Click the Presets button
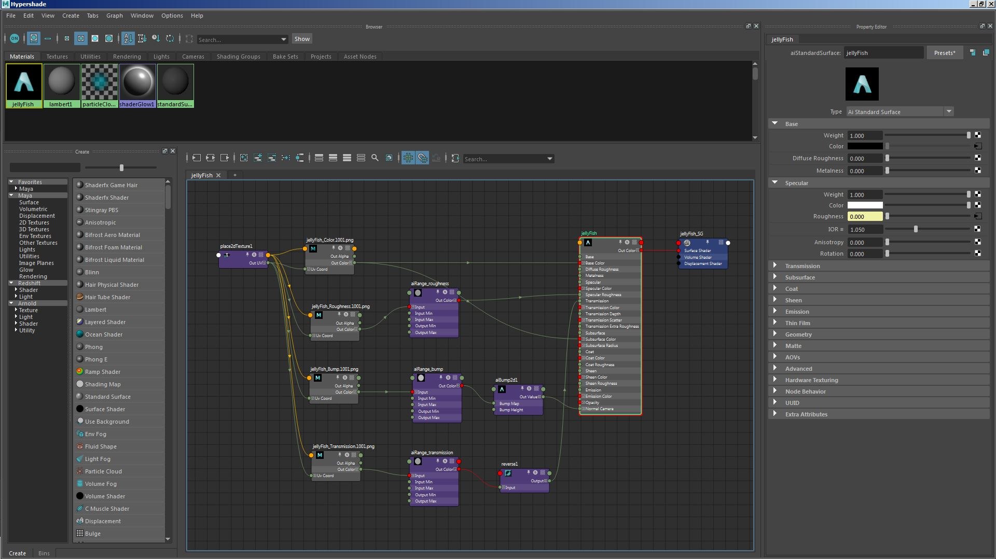This screenshot has height=559, width=996. (944, 53)
